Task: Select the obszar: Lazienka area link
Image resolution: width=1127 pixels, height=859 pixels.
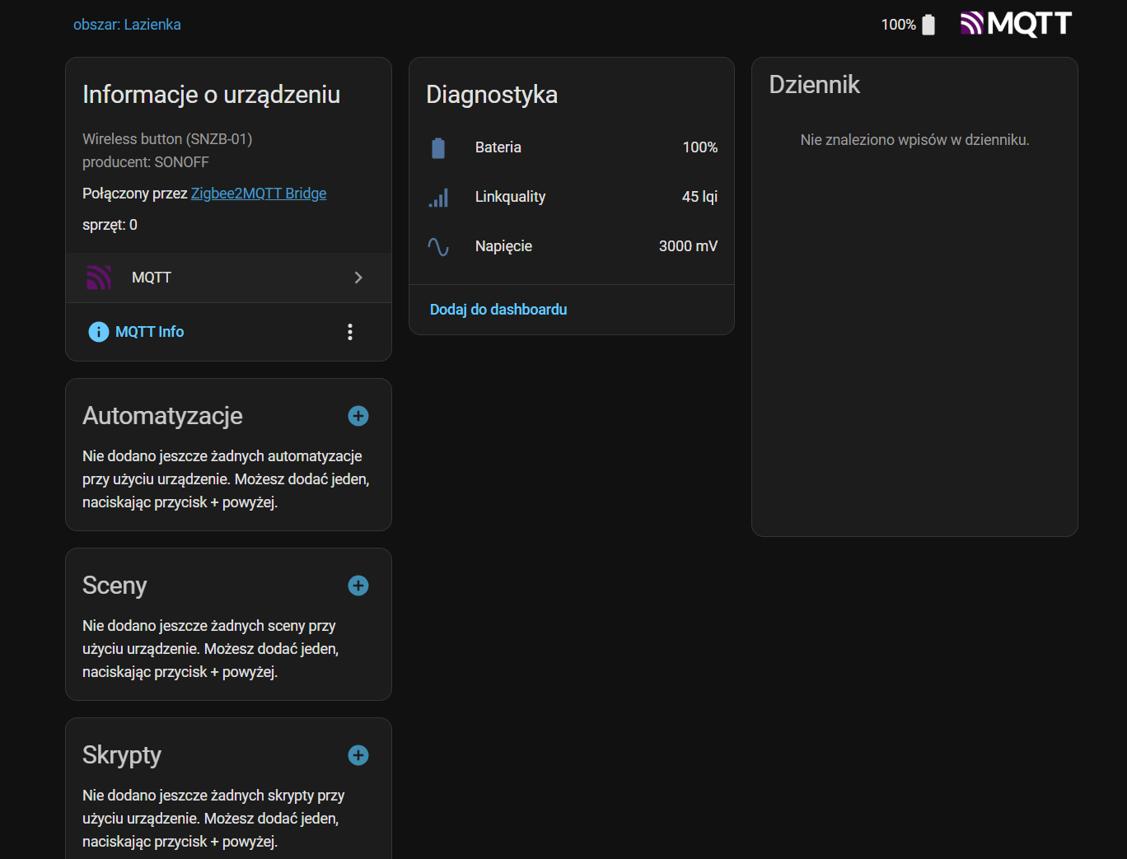Action: coord(127,25)
